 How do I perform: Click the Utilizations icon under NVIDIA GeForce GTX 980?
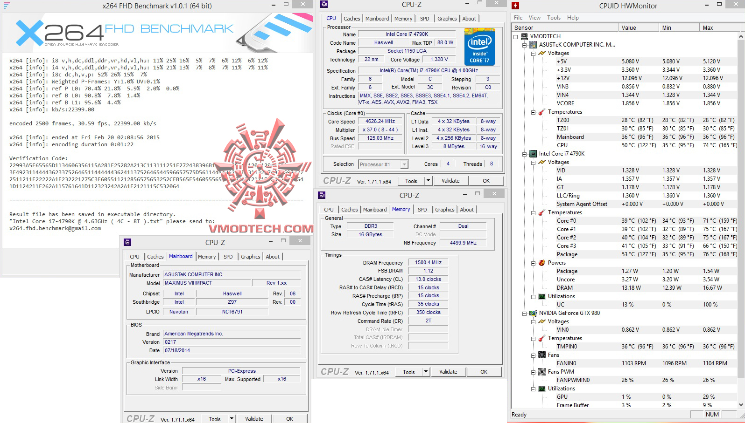[541, 389]
